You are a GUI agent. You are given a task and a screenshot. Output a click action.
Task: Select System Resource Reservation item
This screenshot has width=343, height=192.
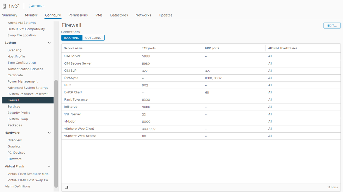29,94
